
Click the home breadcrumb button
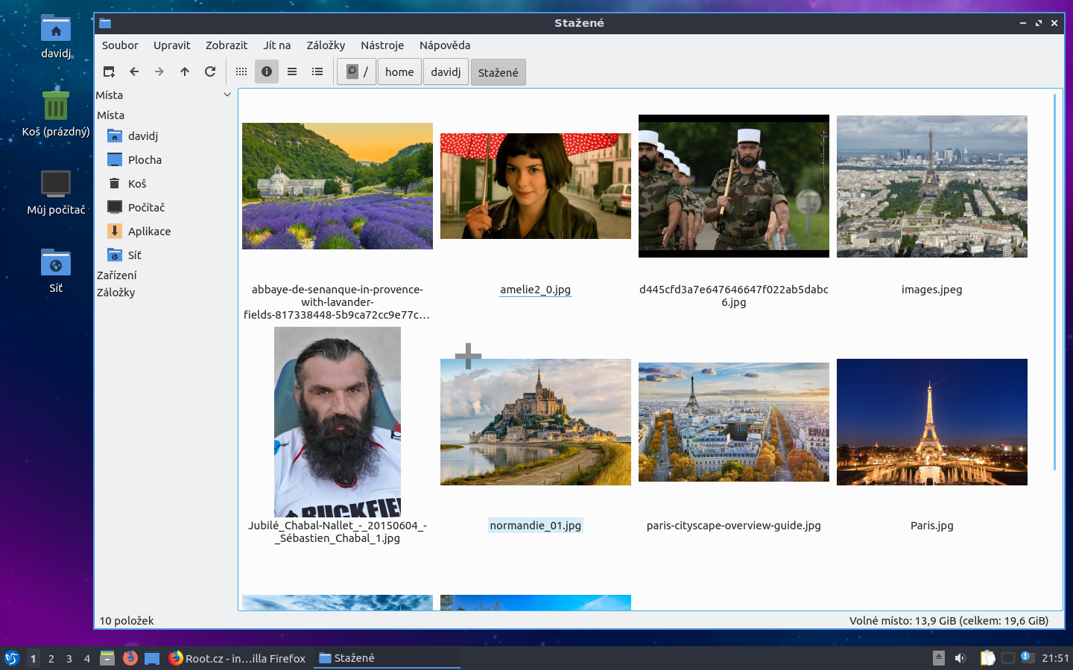click(399, 71)
